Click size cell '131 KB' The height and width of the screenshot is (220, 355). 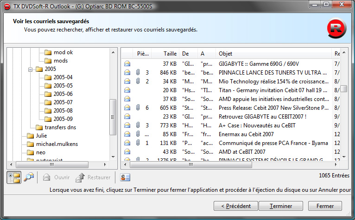pos(168,143)
